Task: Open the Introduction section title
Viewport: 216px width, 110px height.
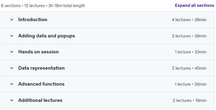Action: (33, 20)
